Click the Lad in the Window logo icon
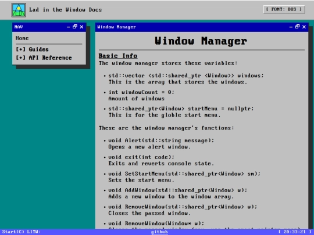The height and width of the screenshot is (235, 314). pyautogui.click(x=19, y=10)
